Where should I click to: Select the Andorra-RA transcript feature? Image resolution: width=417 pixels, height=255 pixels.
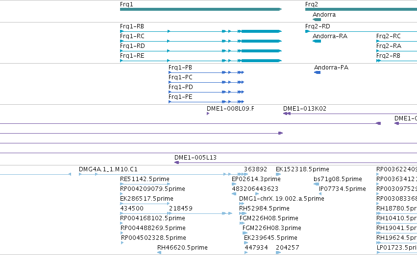(x=317, y=41)
